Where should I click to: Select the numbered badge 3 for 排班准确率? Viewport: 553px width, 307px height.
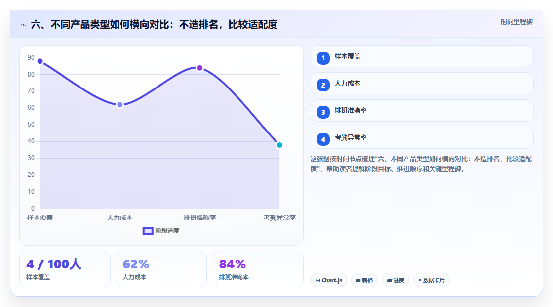tap(323, 112)
